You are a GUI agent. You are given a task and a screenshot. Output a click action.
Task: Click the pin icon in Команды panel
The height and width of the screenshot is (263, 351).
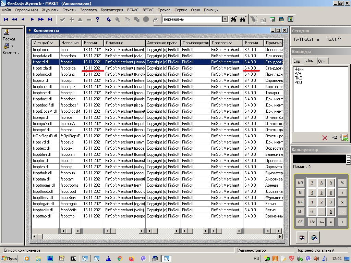click(335, 138)
